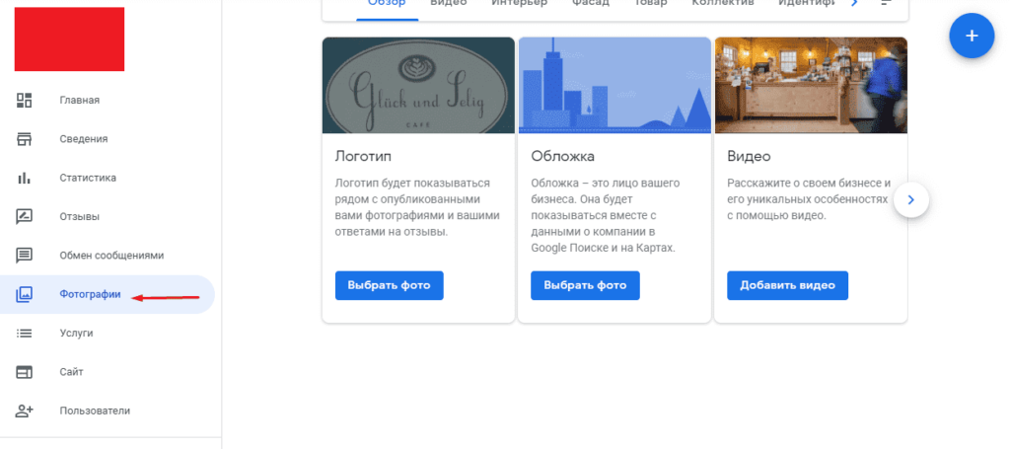
Task: Show next cards with the round arrow
Action: (911, 199)
